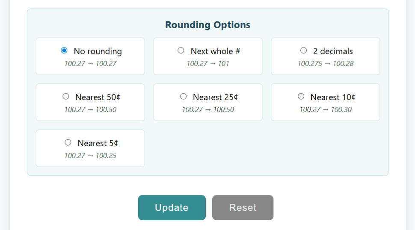Image resolution: width=415 pixels, height=230 pixels.
Task: Click the "100.27 → 100.27" example text
Action: 90,64
